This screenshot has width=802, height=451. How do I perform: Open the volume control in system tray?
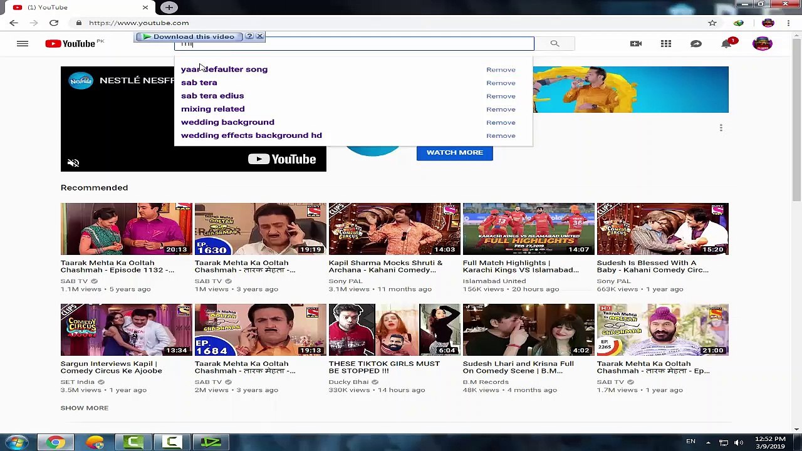[739, 443]
